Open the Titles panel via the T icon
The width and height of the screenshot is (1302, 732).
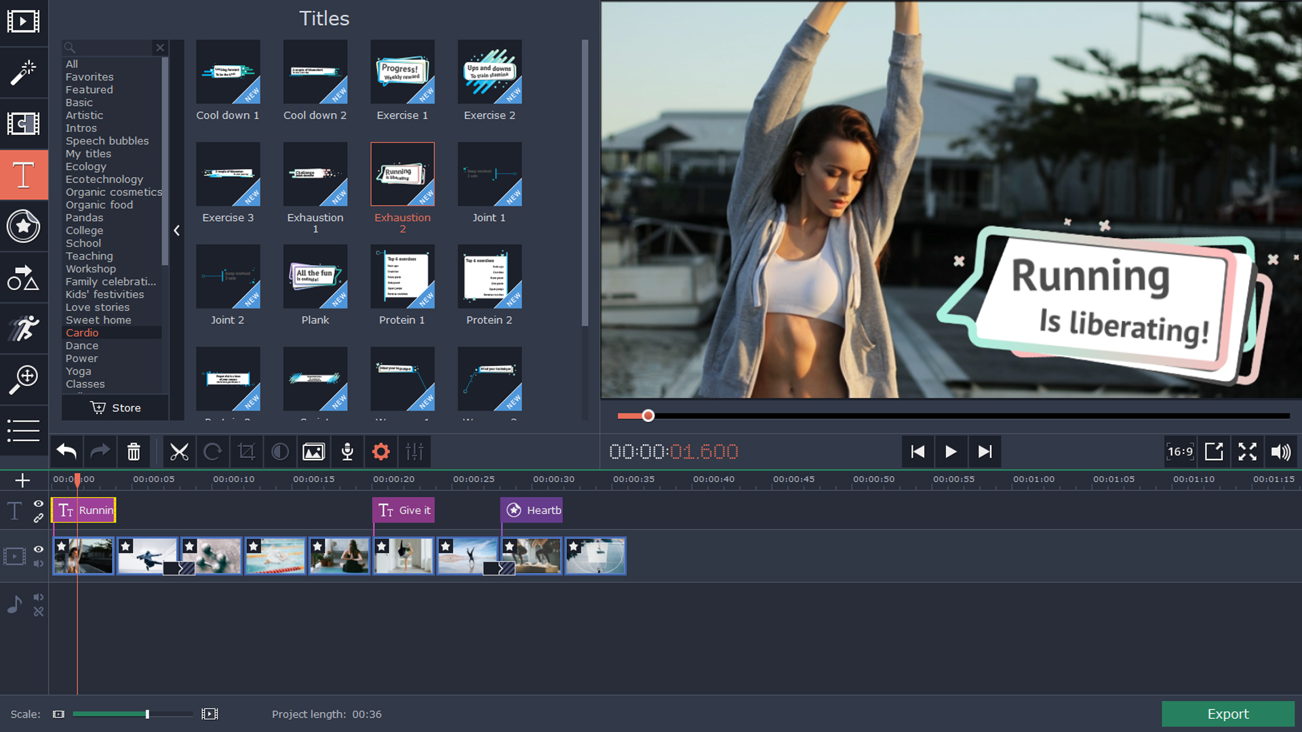24,174
